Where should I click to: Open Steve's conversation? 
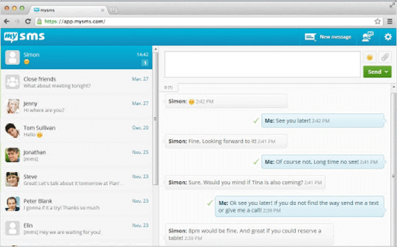pyautogui.click(x=76, y=180)
